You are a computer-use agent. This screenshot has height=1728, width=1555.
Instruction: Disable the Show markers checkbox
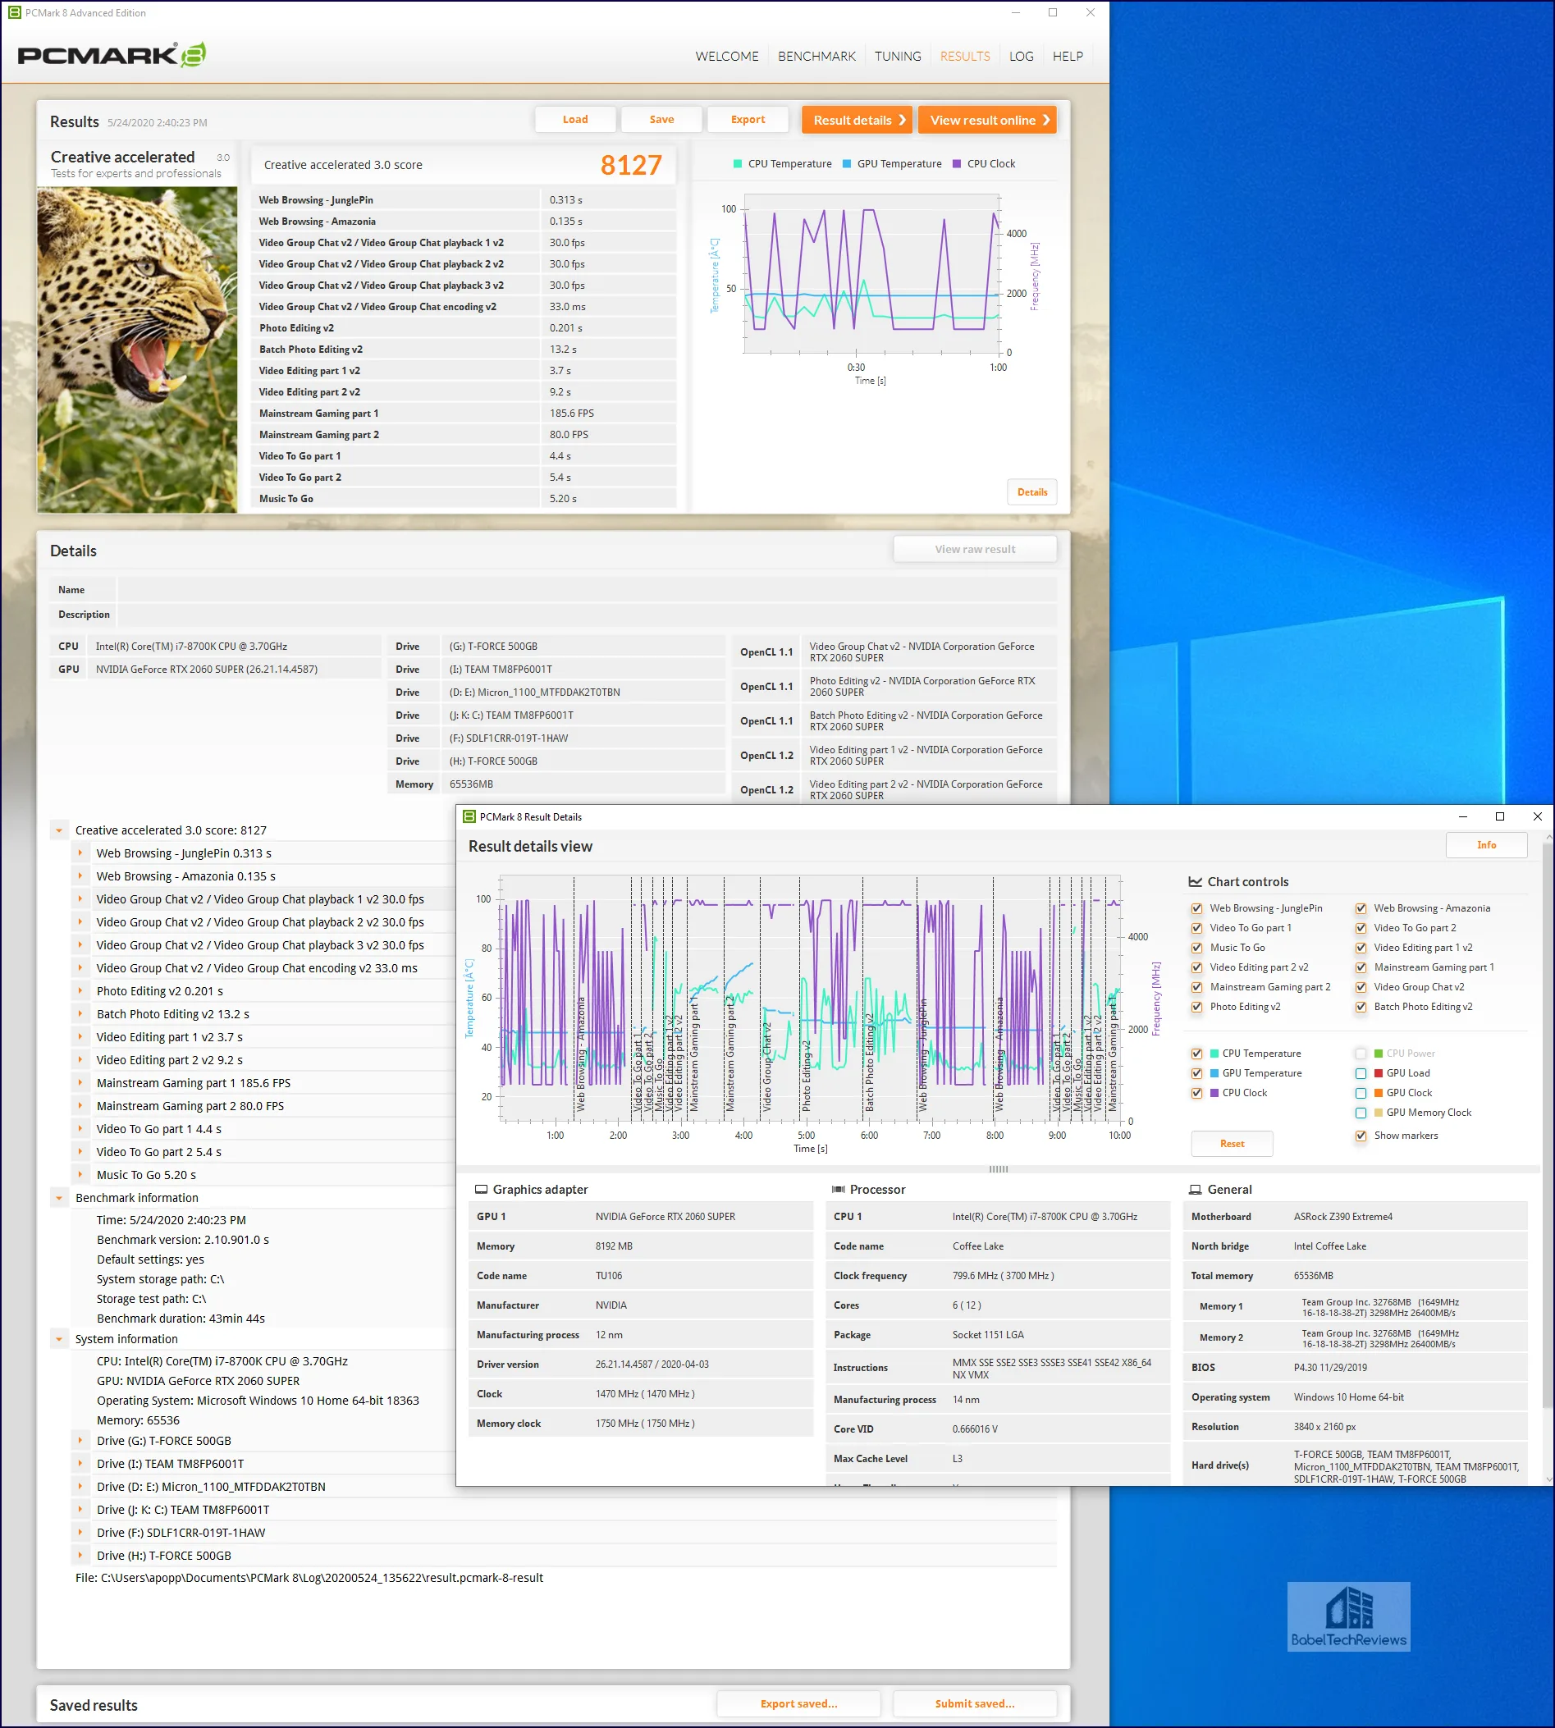click(1361, 1136)
